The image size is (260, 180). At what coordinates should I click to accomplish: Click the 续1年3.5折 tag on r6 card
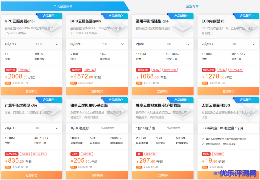click(x=236, y=70)
